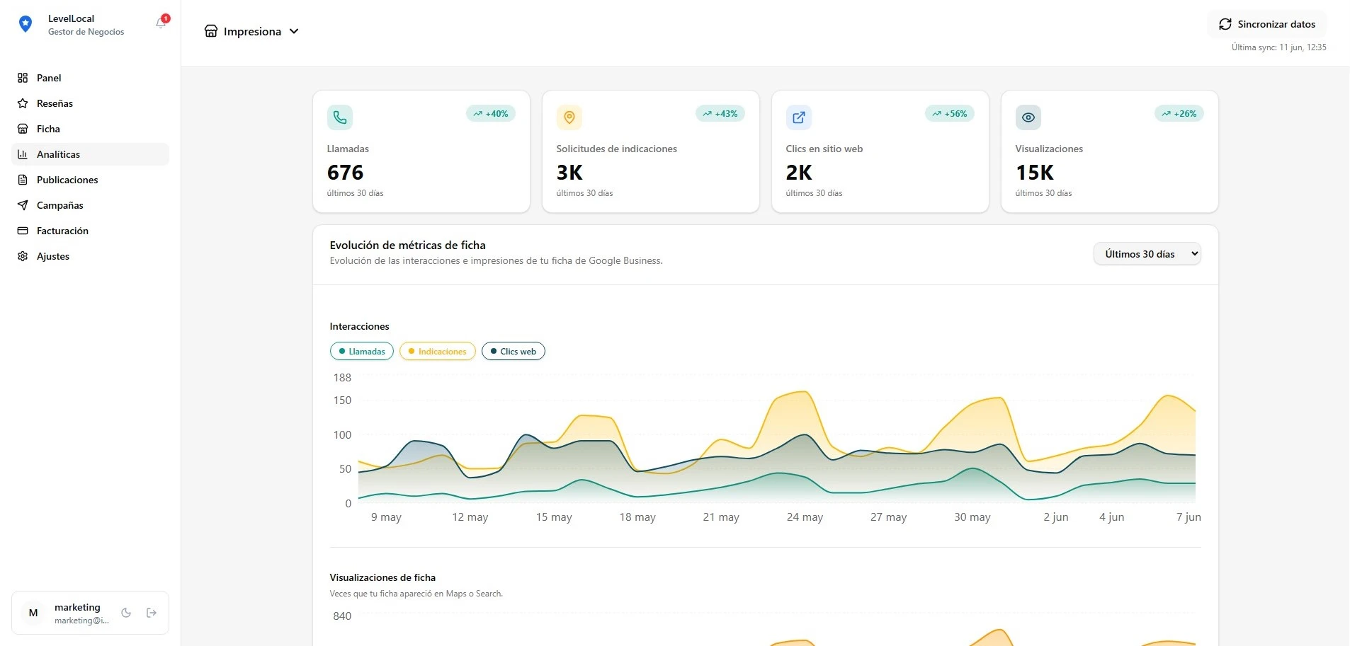The width and height of the screenshot is (1350, 646).
Task: Click the marketing user name
Action: 77,607
